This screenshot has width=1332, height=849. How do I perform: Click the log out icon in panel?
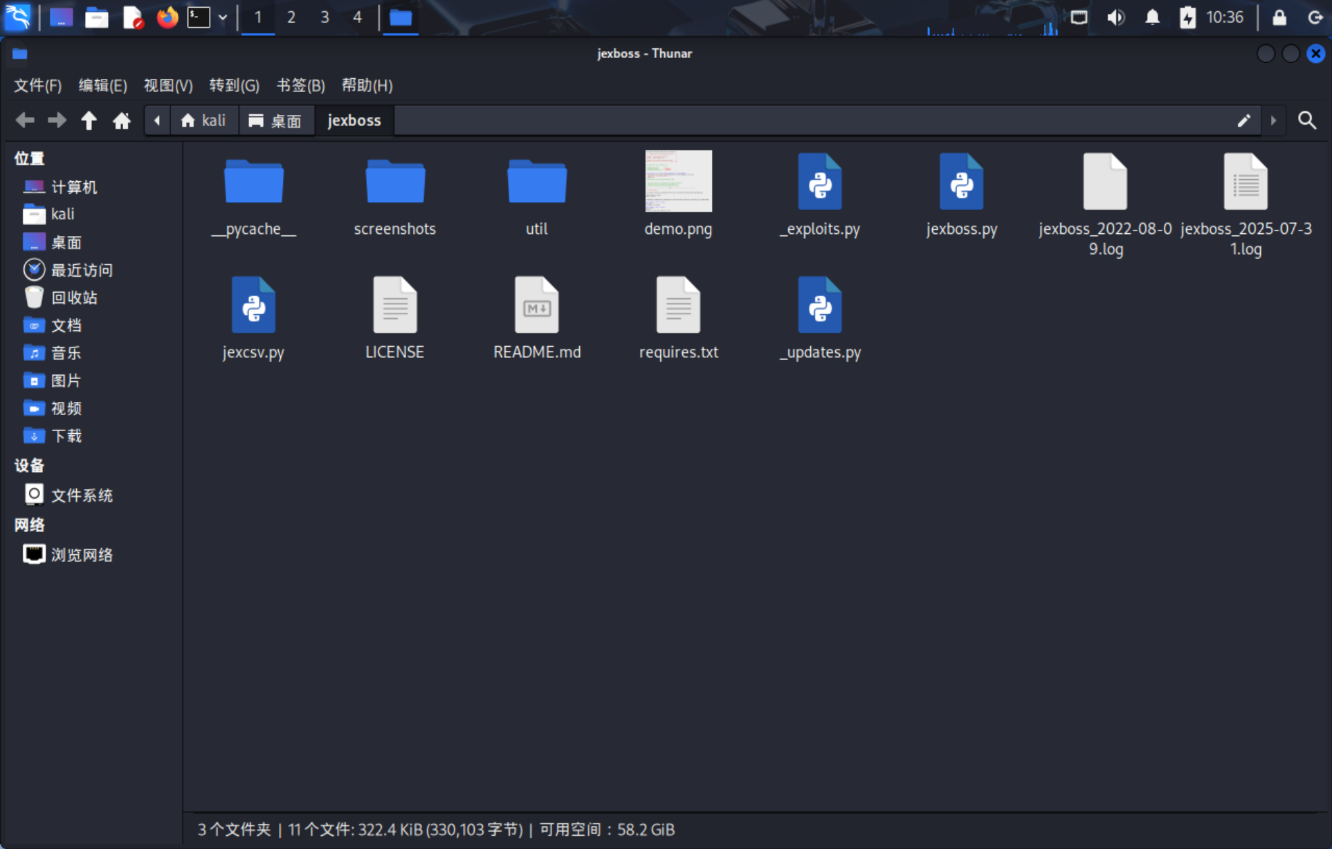click(x=1315, y=17)
